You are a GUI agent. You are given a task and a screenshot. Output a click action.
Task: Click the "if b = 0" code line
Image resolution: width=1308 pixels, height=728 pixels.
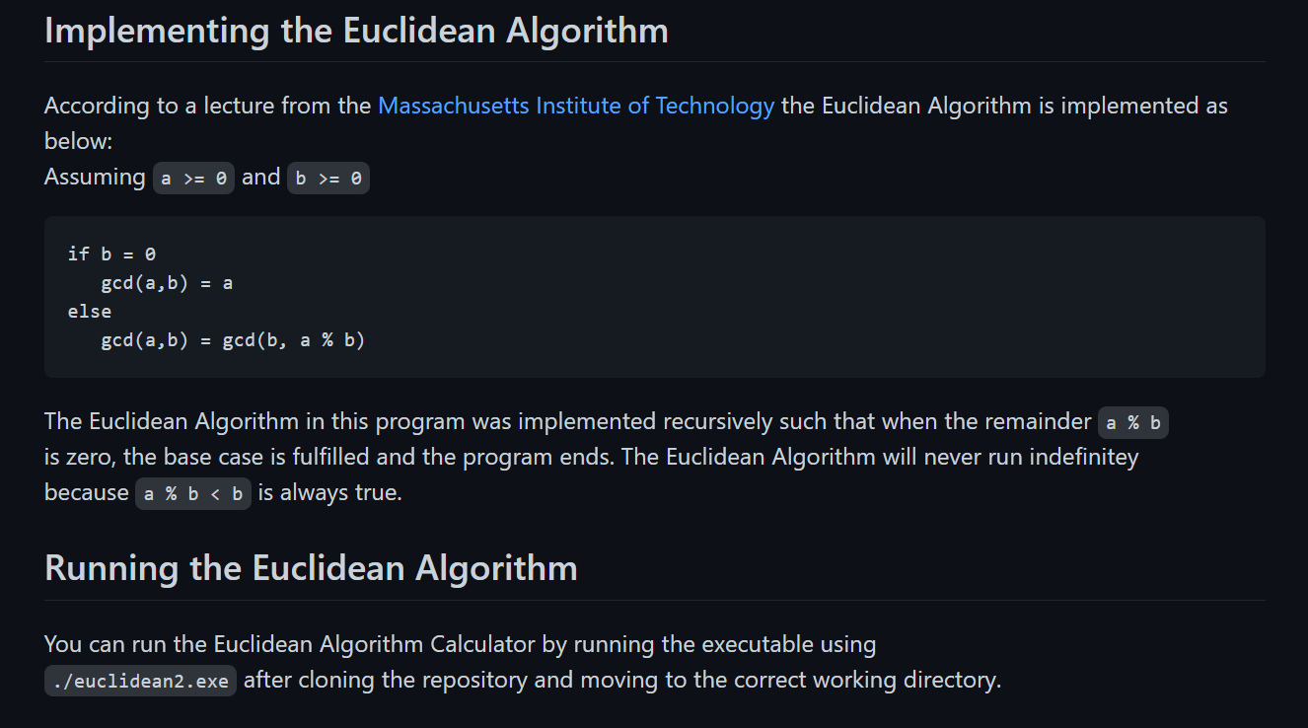tap(111, 254)
